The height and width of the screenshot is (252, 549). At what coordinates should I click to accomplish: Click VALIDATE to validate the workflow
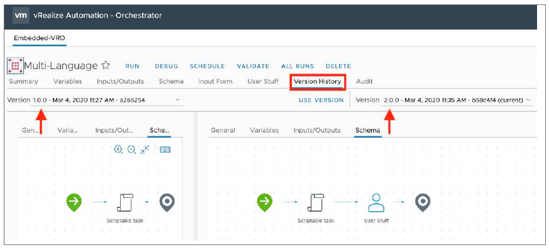253,66
